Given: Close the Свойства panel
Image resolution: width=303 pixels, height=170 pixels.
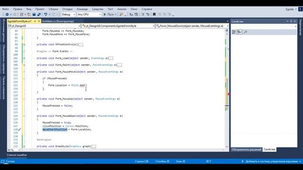Looking at the screenshot, I should [x=294, y=21].
